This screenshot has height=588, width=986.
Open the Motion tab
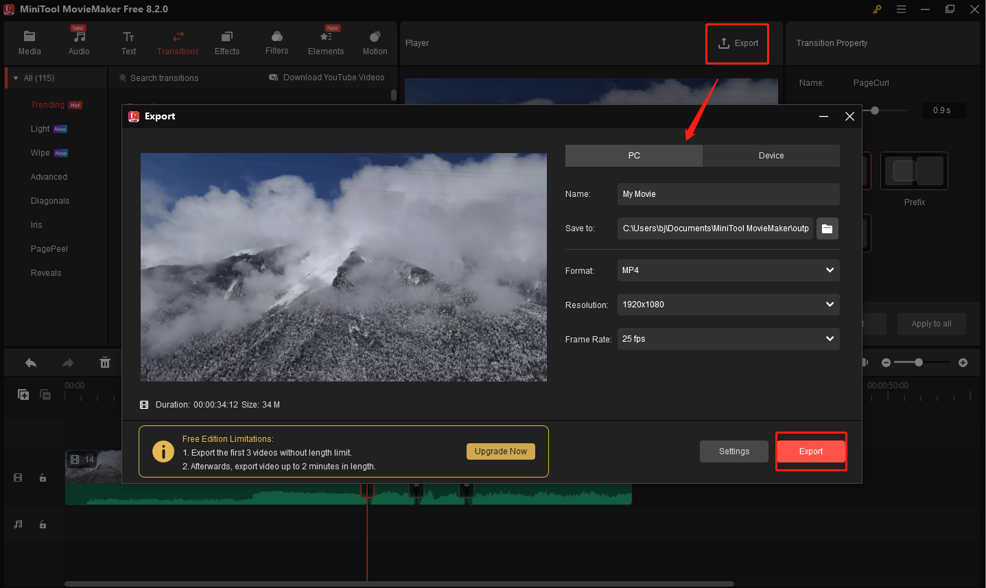point(375,43)
